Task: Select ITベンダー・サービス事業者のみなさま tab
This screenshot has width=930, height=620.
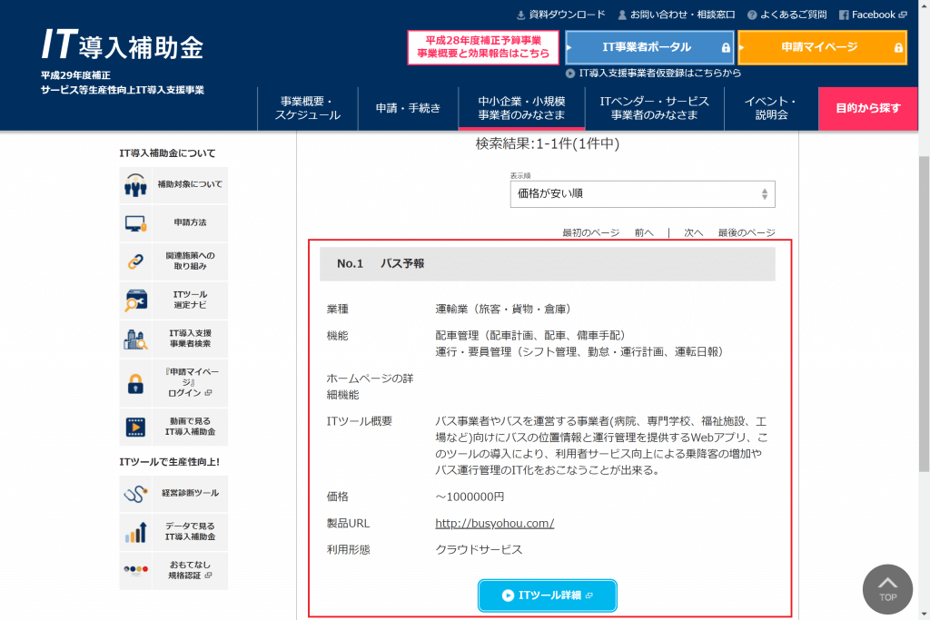Action: pyautogui.click(x=654, y=109)
